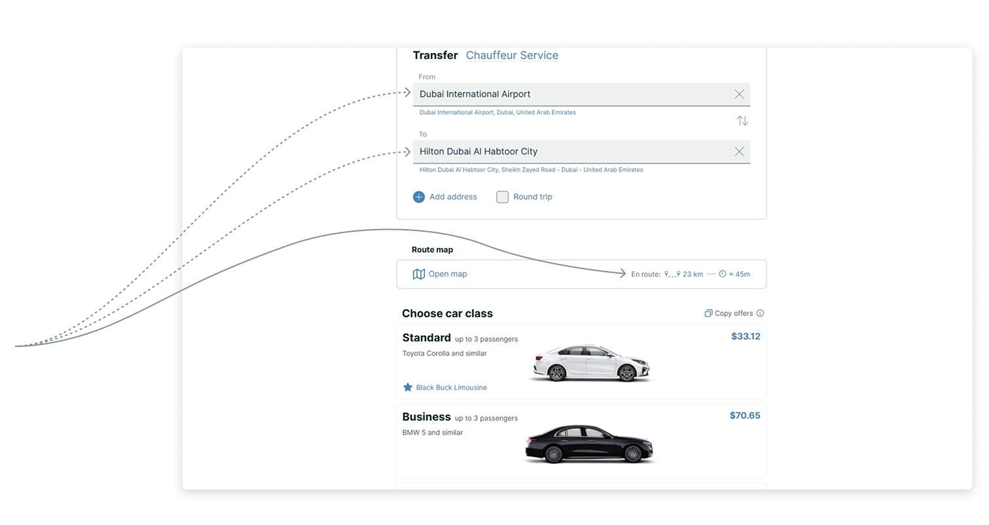Click the copy icon beside Copy offers

[x=708, y=314]
